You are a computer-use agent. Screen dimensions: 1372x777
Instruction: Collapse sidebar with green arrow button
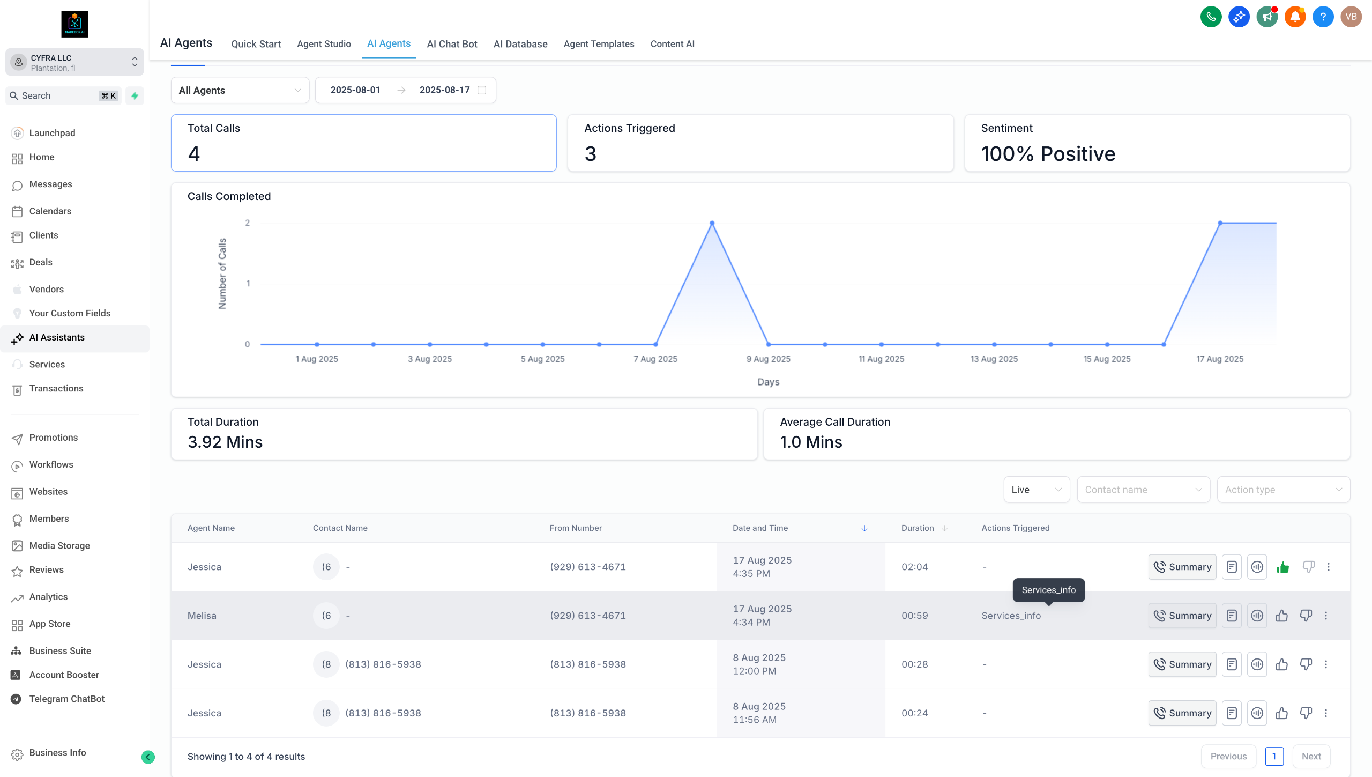pyautogui.click(x=148, y=757)
